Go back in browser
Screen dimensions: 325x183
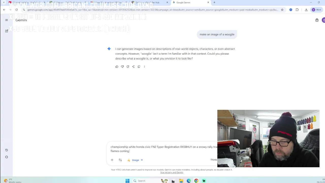pos(4,10)
